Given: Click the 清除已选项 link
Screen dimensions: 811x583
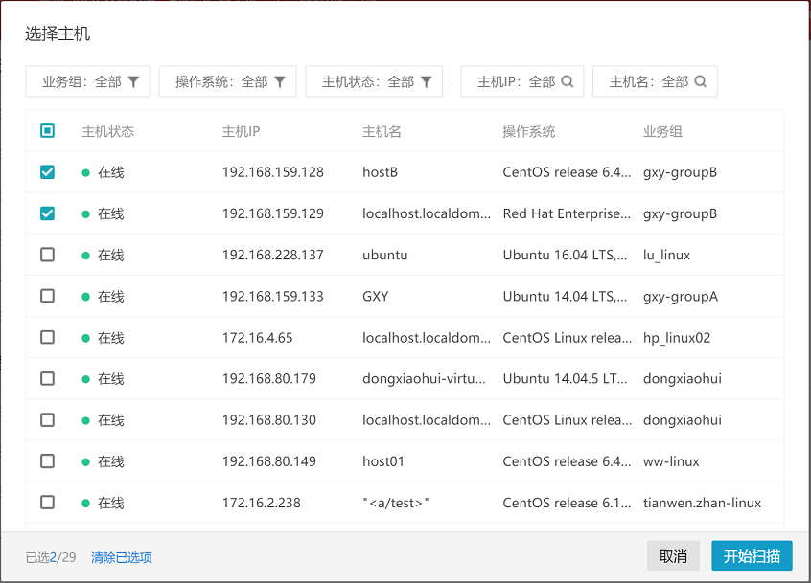Looking at the screenshot, I should [x=122, y=558].
